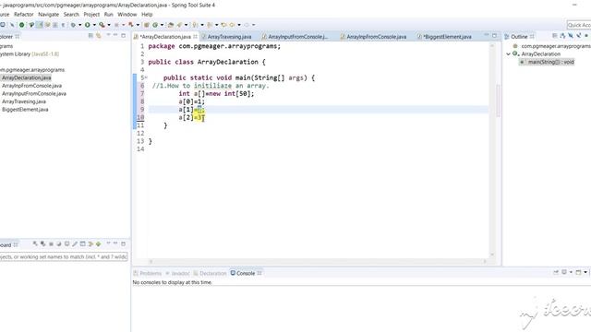The width and height of the screenshot is (591, 332).
Task: Open the Project menu
Action: point(91,15)
